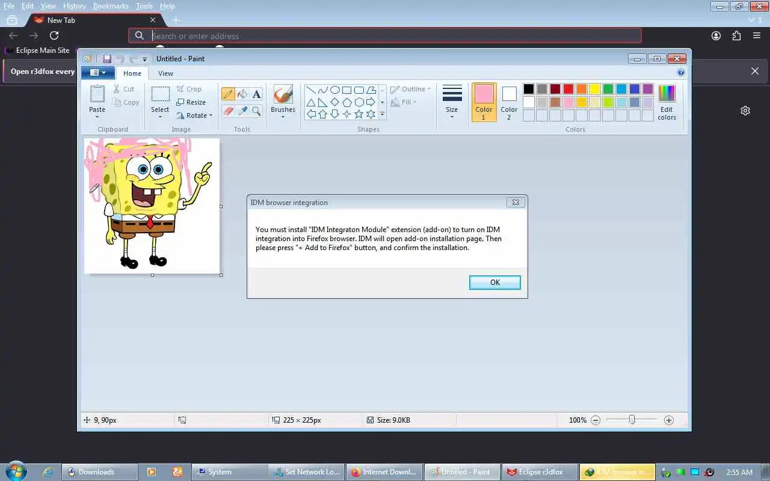Choose the oval shape in Shapes gallery
The width and height of the screenshot is (770, 481).
335,90
